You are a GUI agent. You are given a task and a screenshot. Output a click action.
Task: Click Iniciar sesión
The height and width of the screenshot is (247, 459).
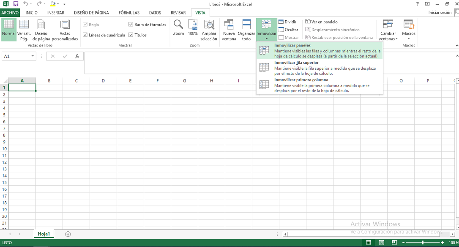(440, 13)
